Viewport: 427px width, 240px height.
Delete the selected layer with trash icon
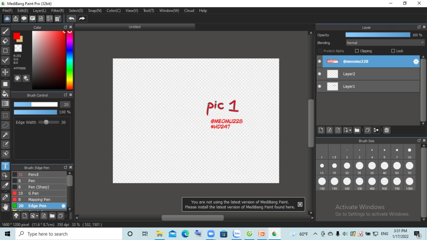tap(387, 130)
